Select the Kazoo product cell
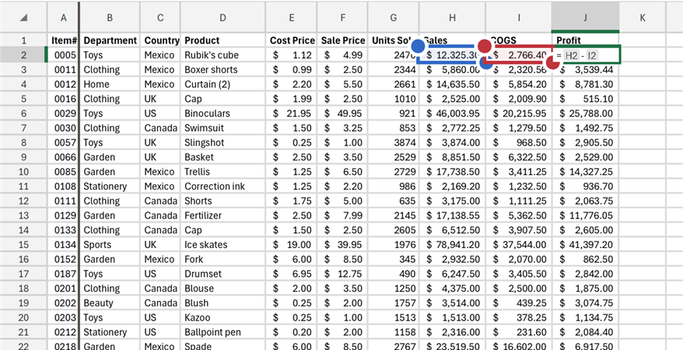 (x=222, y=317)
